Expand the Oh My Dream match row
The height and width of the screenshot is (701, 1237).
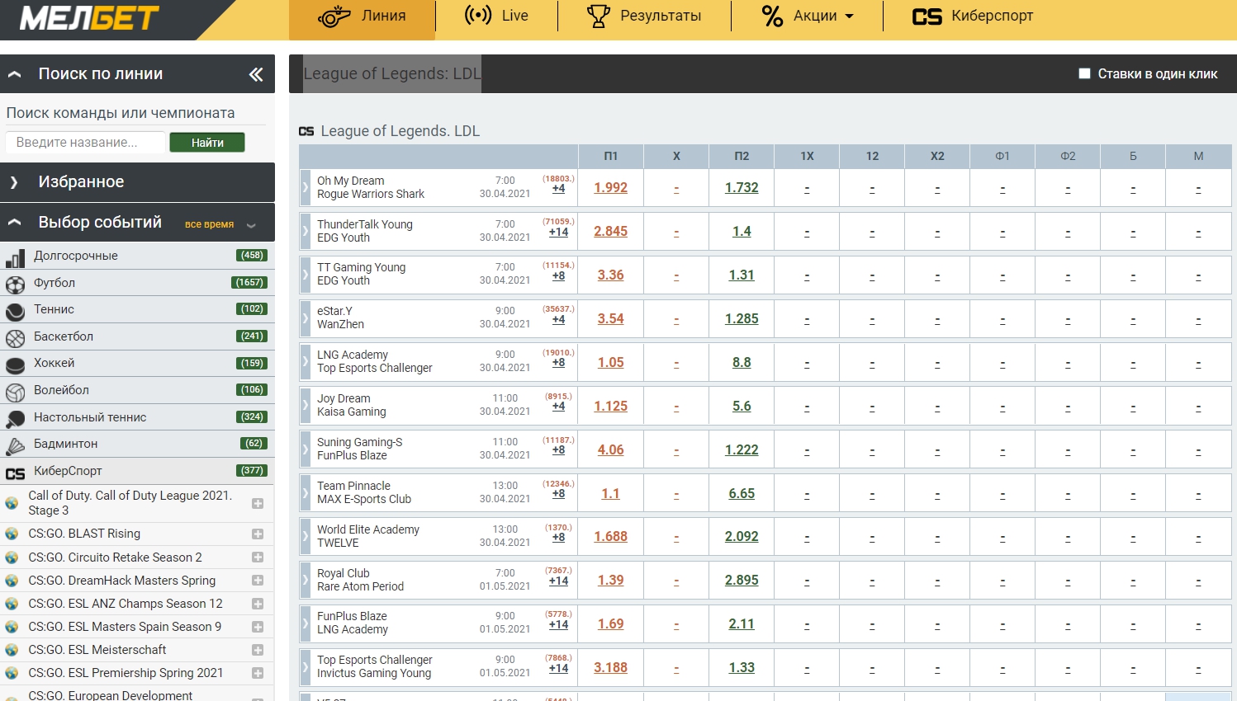pos(305,187)
